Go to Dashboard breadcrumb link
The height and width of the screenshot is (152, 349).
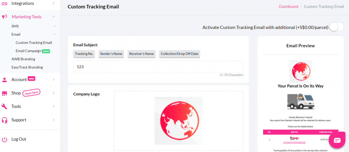pos(288,7)
